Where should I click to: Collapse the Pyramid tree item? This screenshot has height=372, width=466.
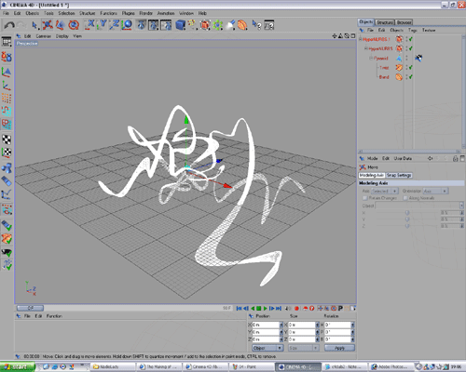point(371,58)
